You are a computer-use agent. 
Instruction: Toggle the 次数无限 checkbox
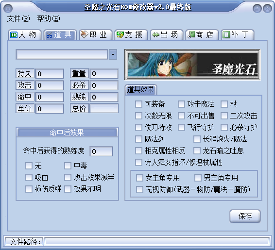pos(138,116)
